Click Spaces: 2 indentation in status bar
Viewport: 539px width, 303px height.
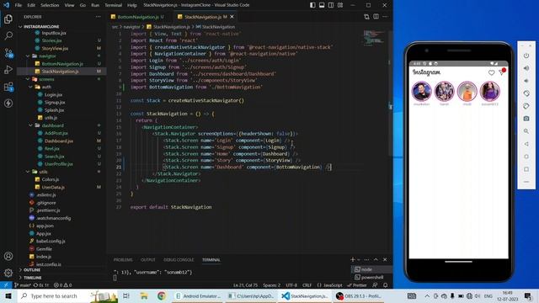271,285
